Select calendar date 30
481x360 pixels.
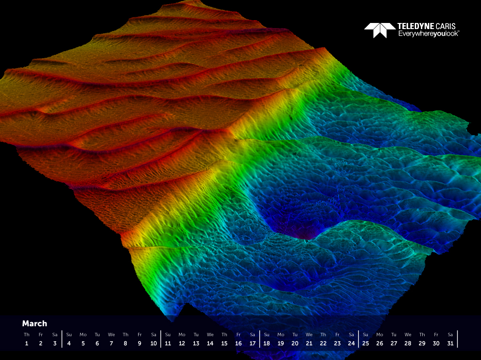point(436,344)
